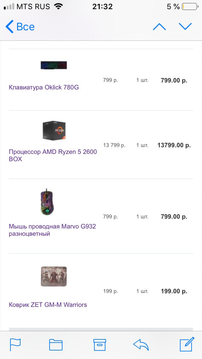The image size is (202, 359).
Task: Go to the next email with the down chevron
Action: [186, 27]
